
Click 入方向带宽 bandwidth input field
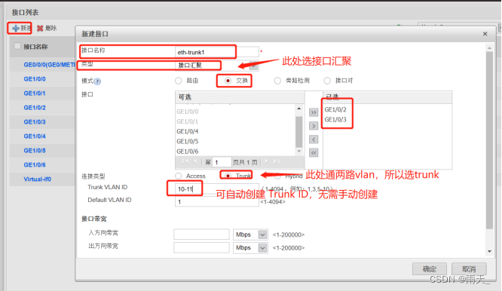(201, 234)
